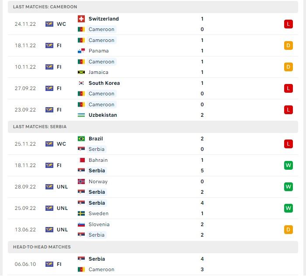306x276 pixels.
Task: Open the Uzbekistan team link
Action: click(103, 115)
